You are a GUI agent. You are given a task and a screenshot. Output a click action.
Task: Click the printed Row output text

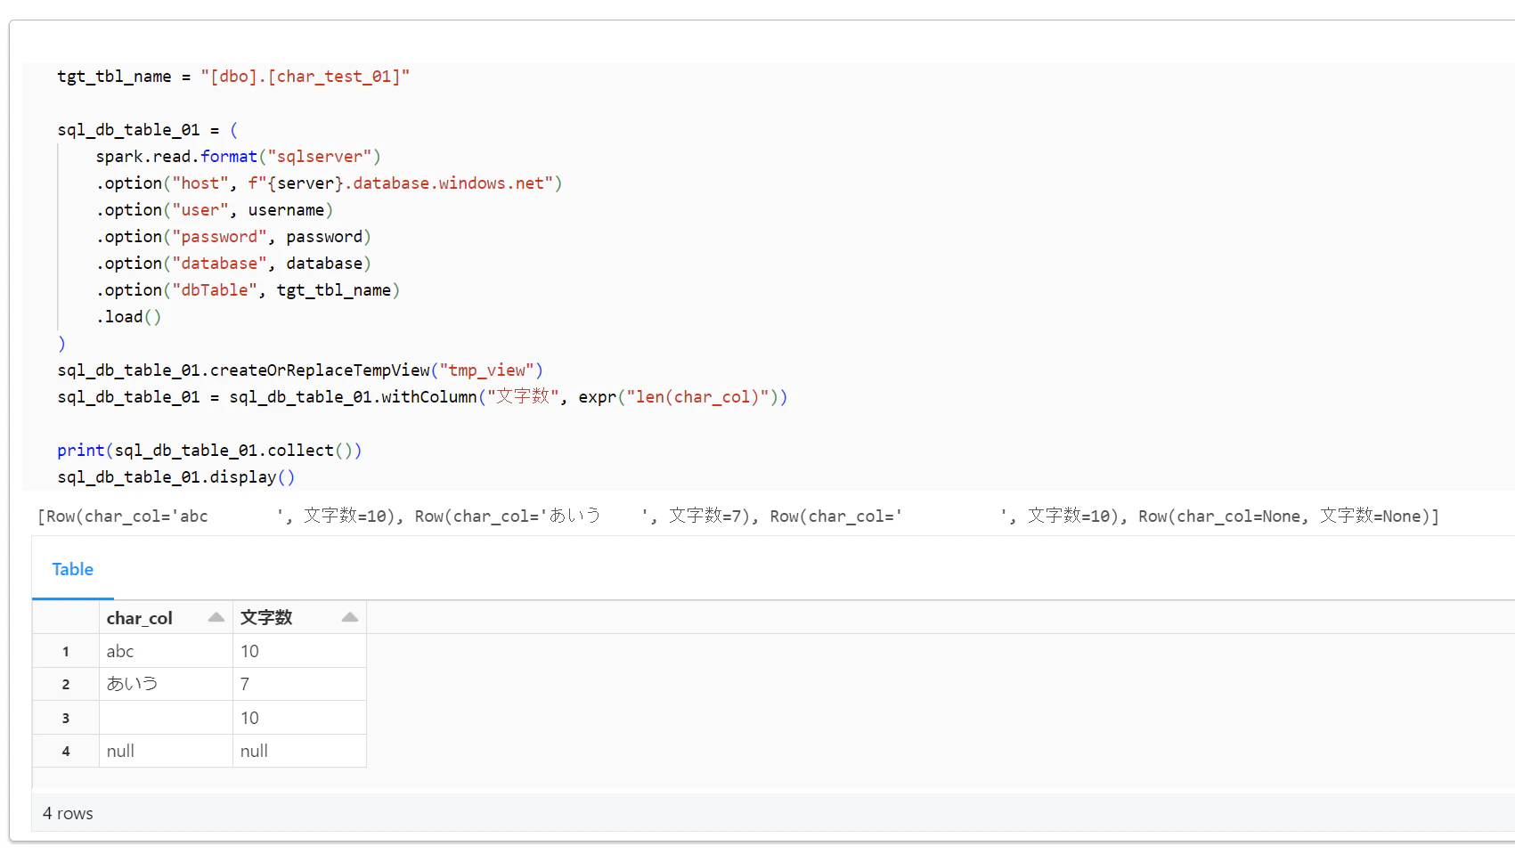click(738, 516)
